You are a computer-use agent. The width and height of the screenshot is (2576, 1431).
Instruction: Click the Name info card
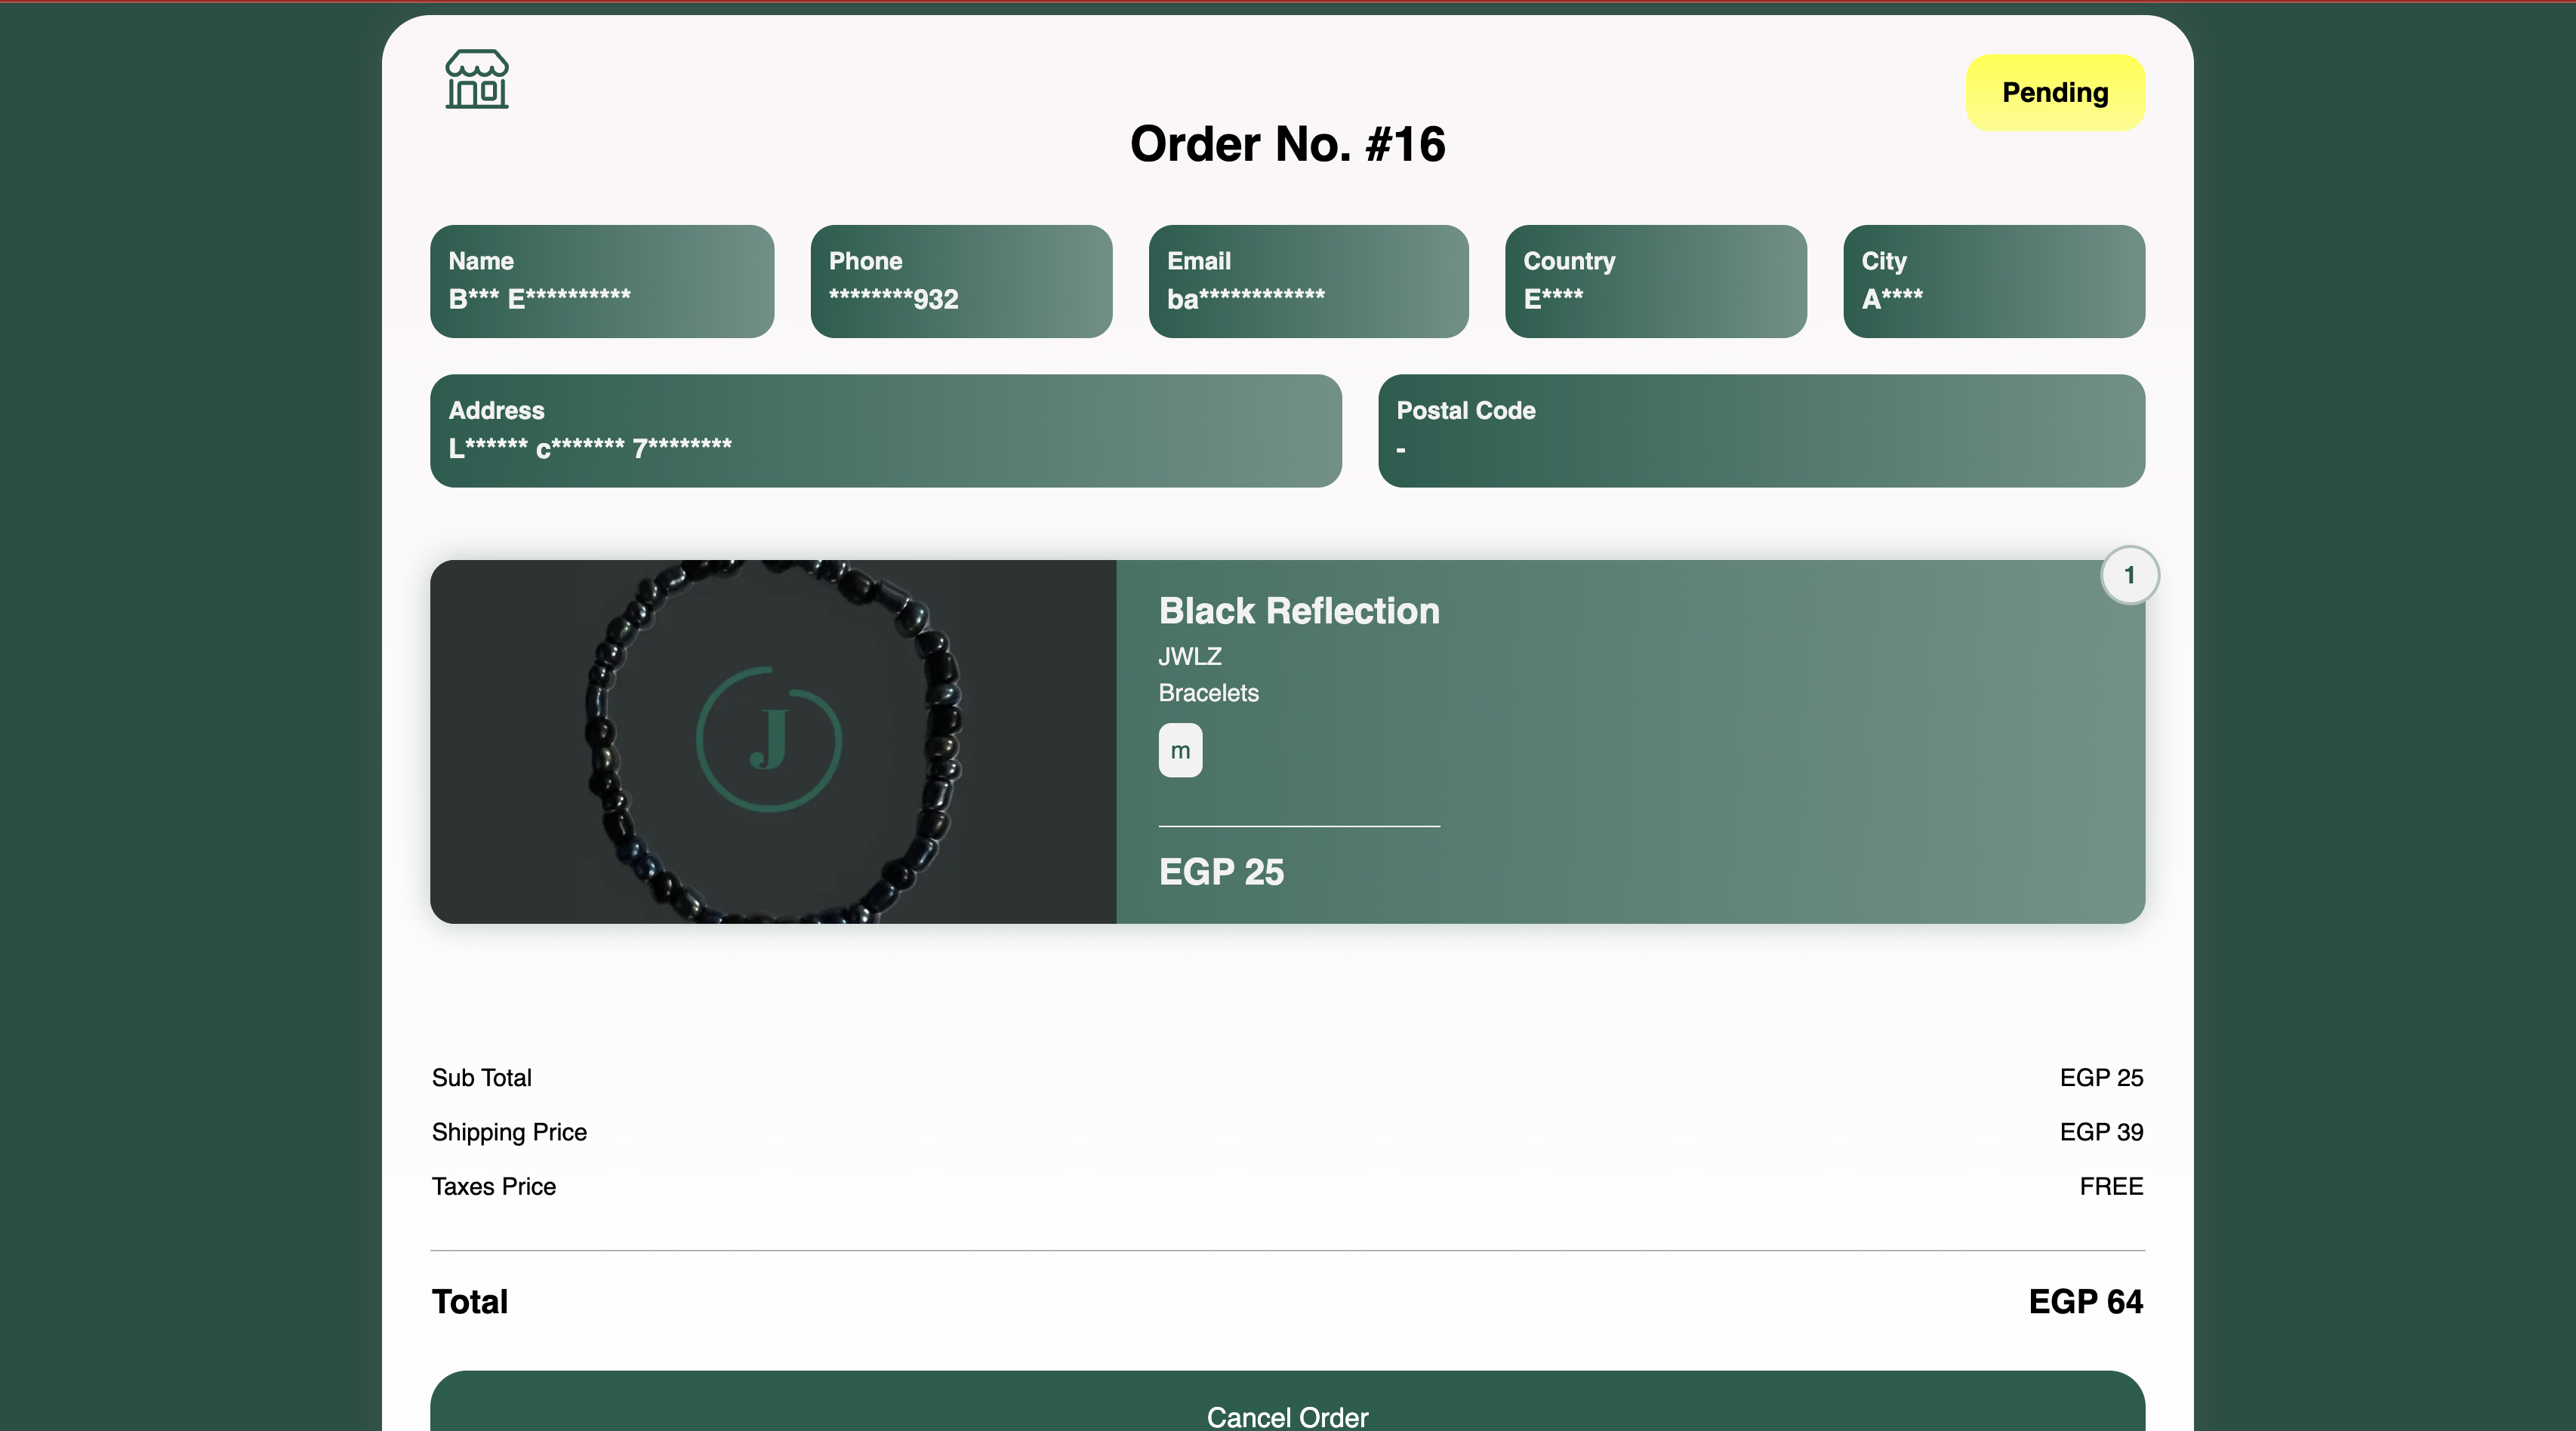[602, 281]
